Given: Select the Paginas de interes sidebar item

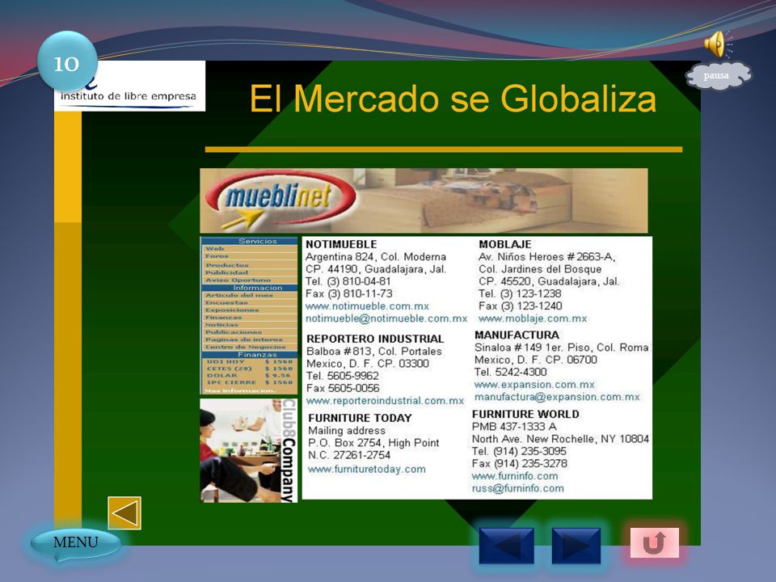Looking at the screenshot, I should tap(249, 340).
